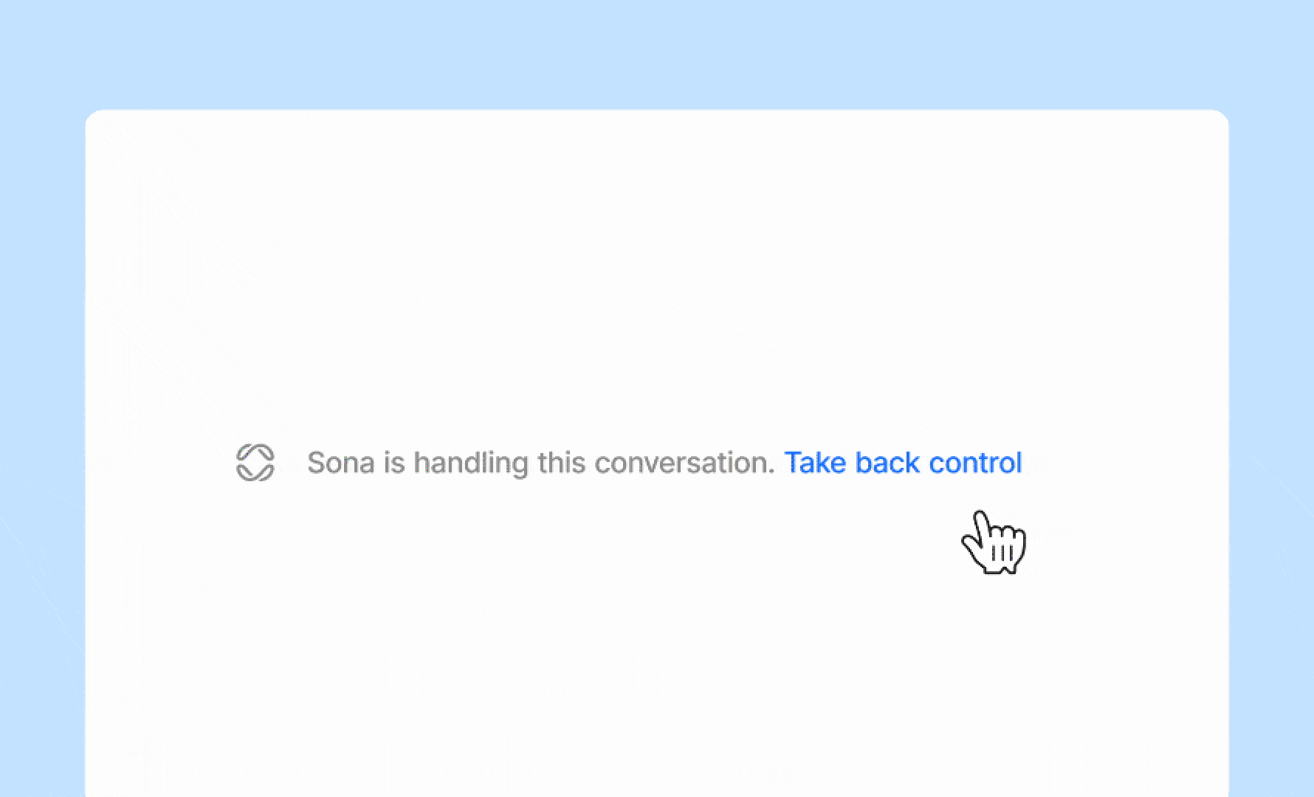Click the word "handling" in status line
The image size is (1314, 797).
coord(471,463)
